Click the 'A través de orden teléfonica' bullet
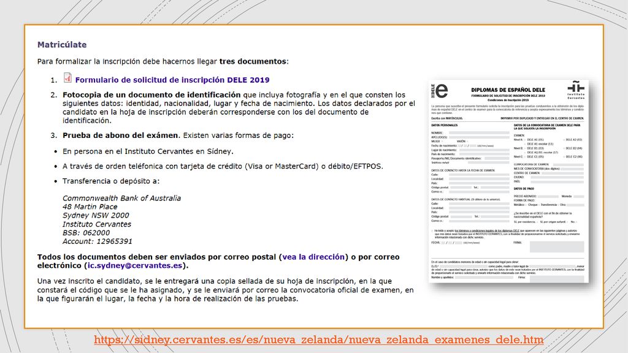Viewport: 628px width, 353px height. [223, 166]
